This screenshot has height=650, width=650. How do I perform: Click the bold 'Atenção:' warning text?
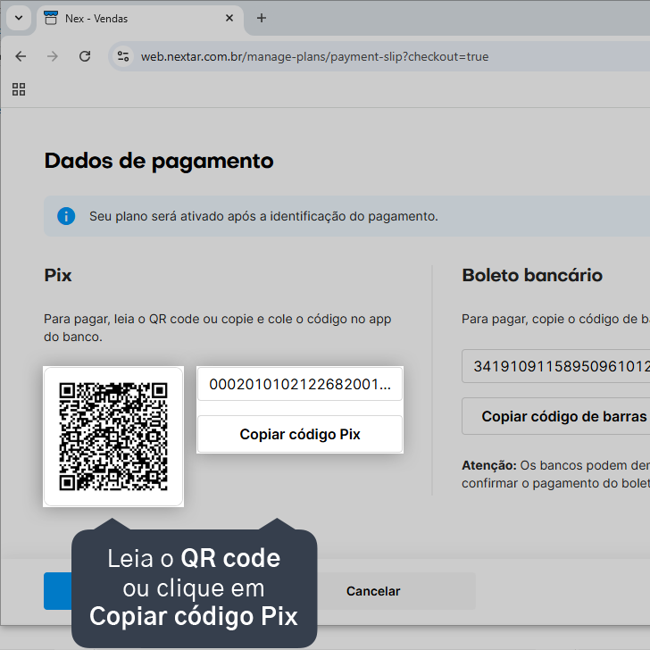[489, 465]
